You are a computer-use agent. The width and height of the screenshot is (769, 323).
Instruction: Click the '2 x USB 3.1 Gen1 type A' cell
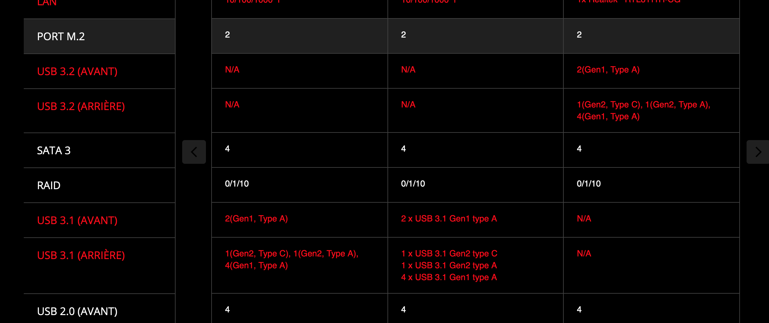click(x=449, y=219)
